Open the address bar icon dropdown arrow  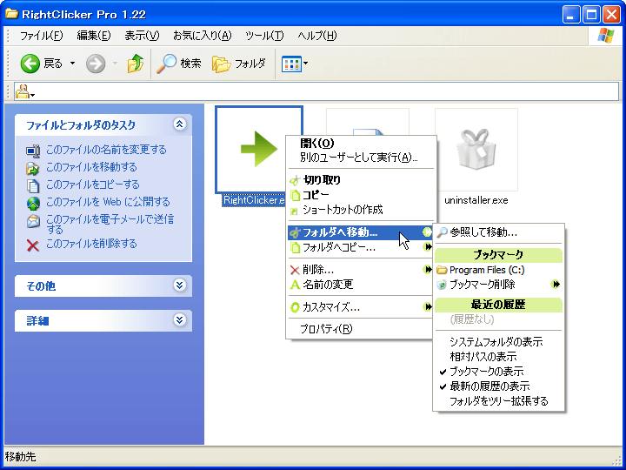click(x=33, y=96)
